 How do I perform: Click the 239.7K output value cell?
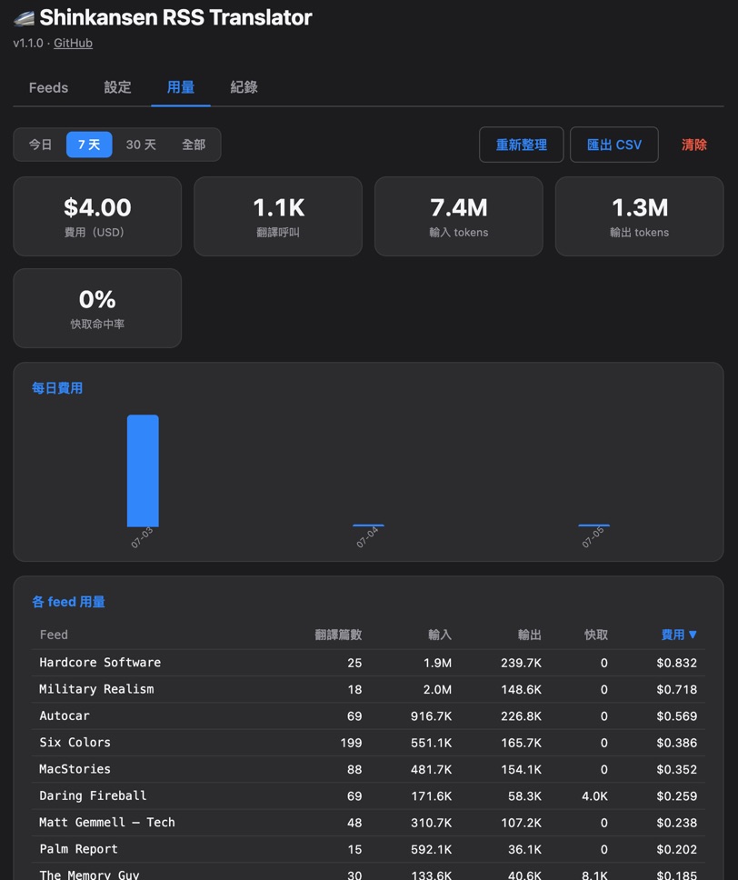[x=522, y=663]
